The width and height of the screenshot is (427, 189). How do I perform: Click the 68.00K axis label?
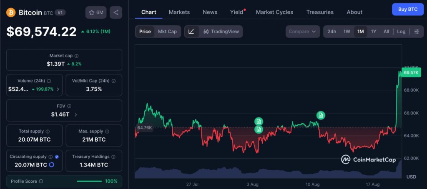(411, 90)
